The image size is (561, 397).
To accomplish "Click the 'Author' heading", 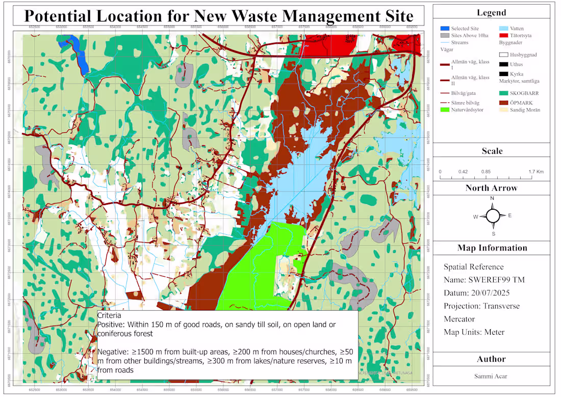I will pyautogui.click(x=491, y=359).
